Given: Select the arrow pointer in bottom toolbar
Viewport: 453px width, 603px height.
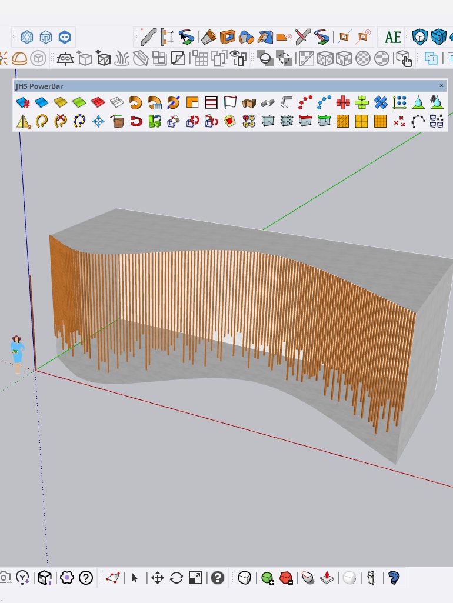Looking at the screenshot, I should point(134,578).
